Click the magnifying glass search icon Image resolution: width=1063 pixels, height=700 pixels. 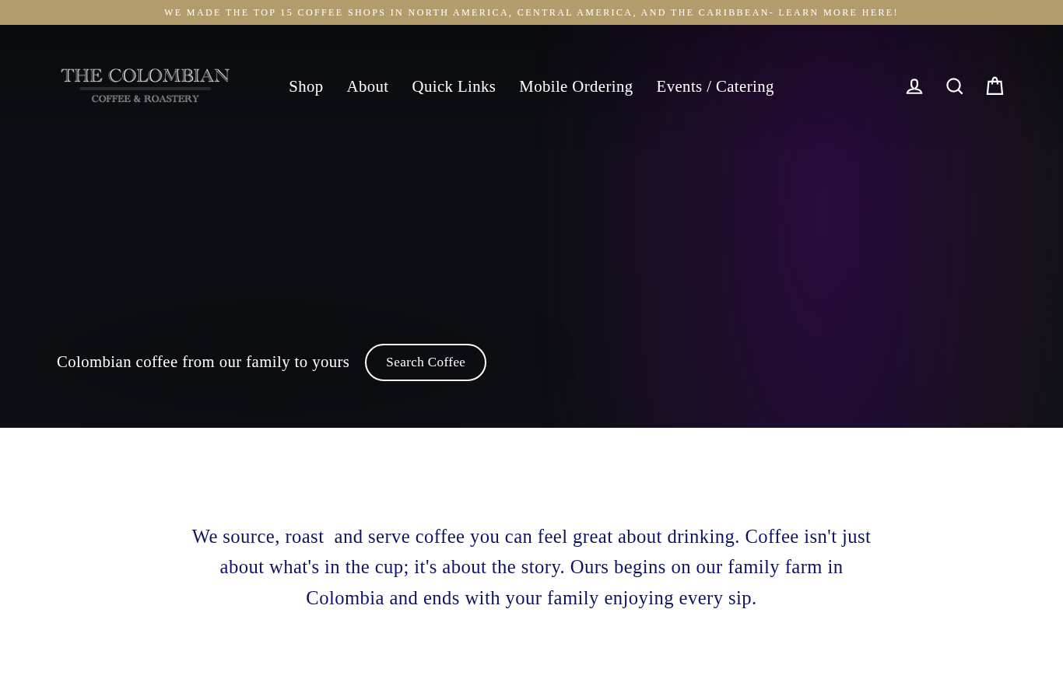pyautogui.click(x=955, y=86)
